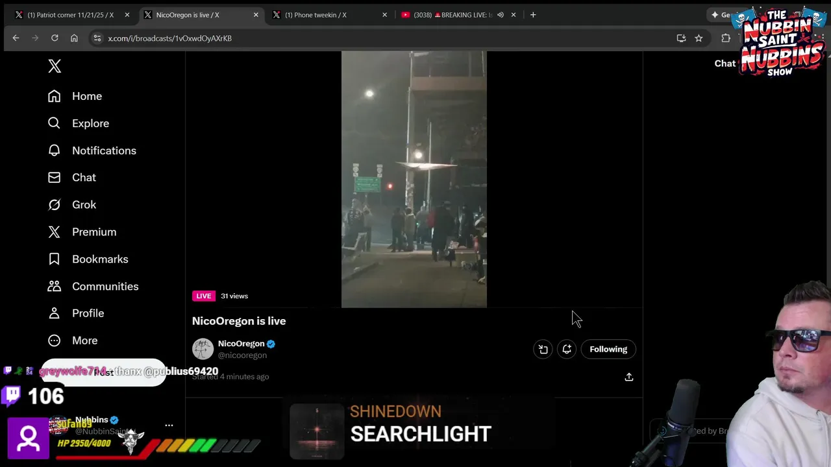
Task: Switch to the 'Patriot corner 11/21/25' tab
Action: 70,15
